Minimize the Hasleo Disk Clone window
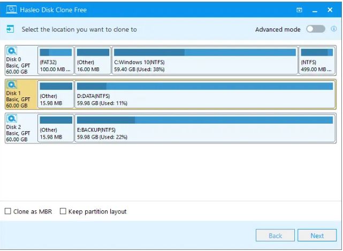The width and height of the screenshot is (343, 251). coord(315,11)
